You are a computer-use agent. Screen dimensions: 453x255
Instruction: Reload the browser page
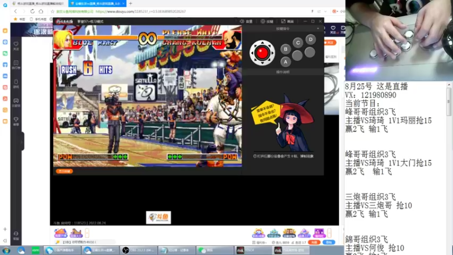coord(32,11)
